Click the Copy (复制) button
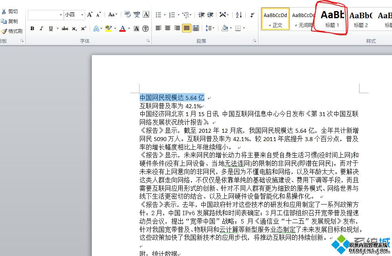The width and height of the screenshot is (392, 256). 10,21
